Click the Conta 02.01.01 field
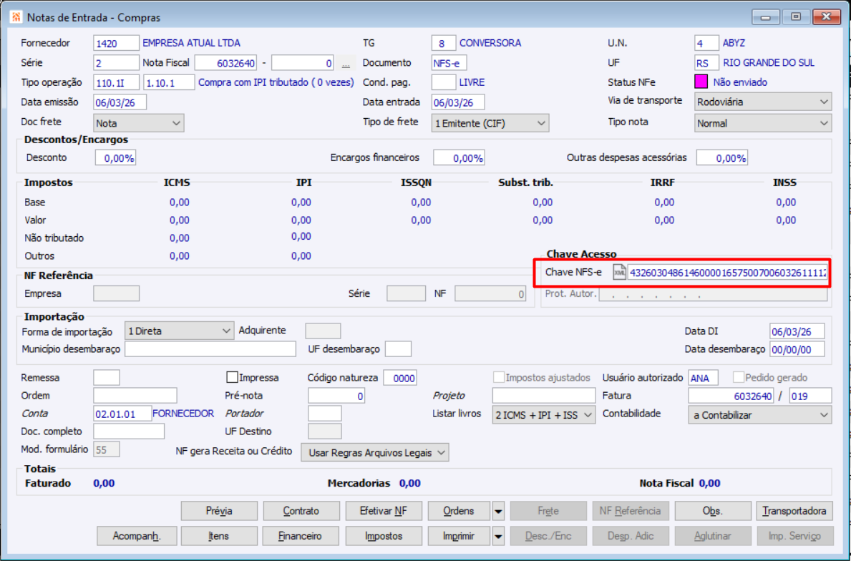The image size is (851, 561). click(x=122, y=414)
